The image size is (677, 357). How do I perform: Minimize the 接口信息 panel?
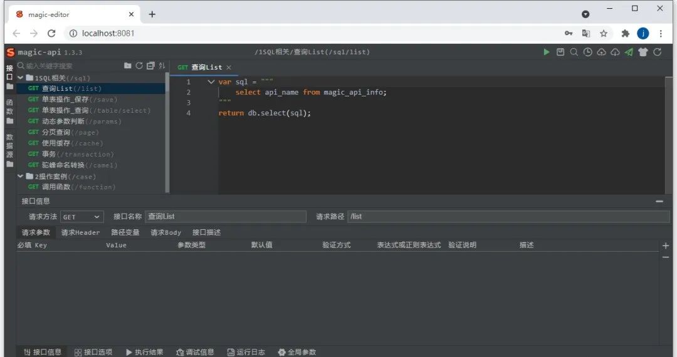point(659,201)
